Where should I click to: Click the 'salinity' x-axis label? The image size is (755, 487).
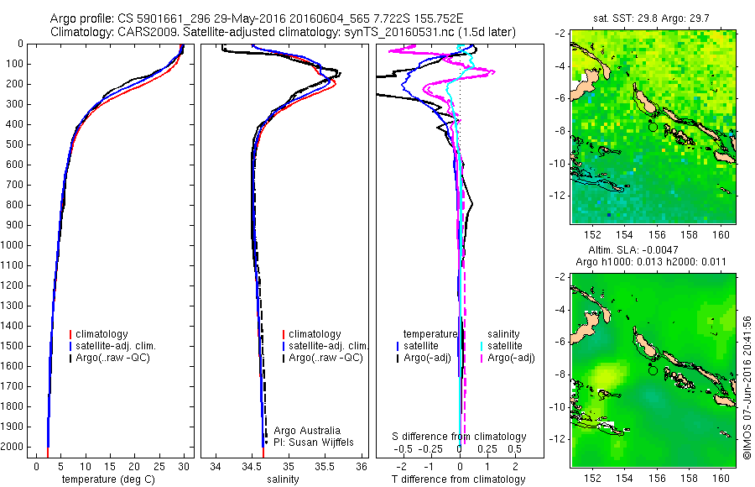coord(283,479)
